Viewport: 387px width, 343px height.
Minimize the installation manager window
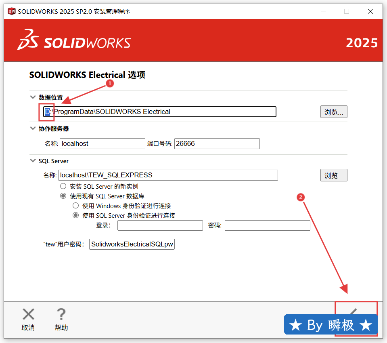point(323,11)
